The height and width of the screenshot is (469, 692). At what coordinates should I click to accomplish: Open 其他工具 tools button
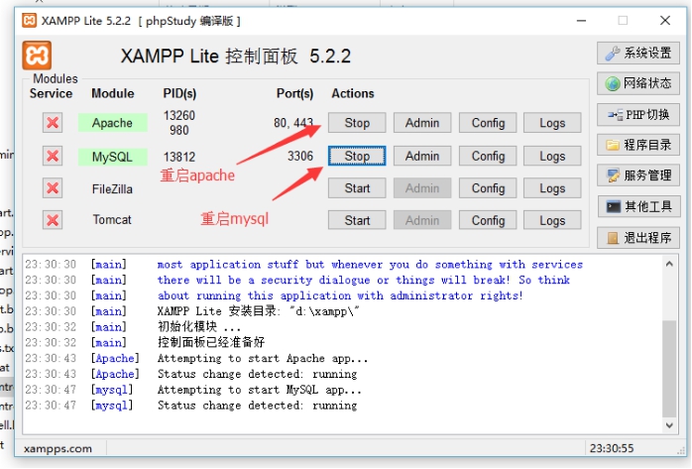point(637,206)
